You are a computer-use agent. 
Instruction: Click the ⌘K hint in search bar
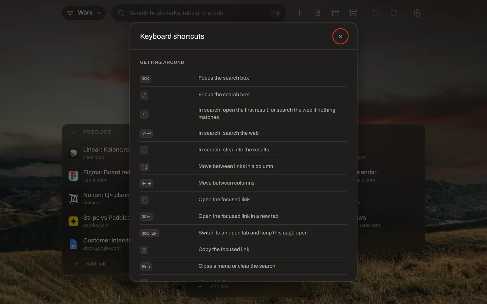click(276, 13)
